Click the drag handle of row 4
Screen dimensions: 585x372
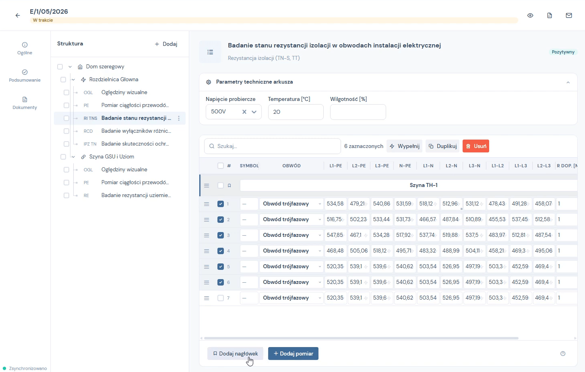pyautogui.click(x=207, y=251)
